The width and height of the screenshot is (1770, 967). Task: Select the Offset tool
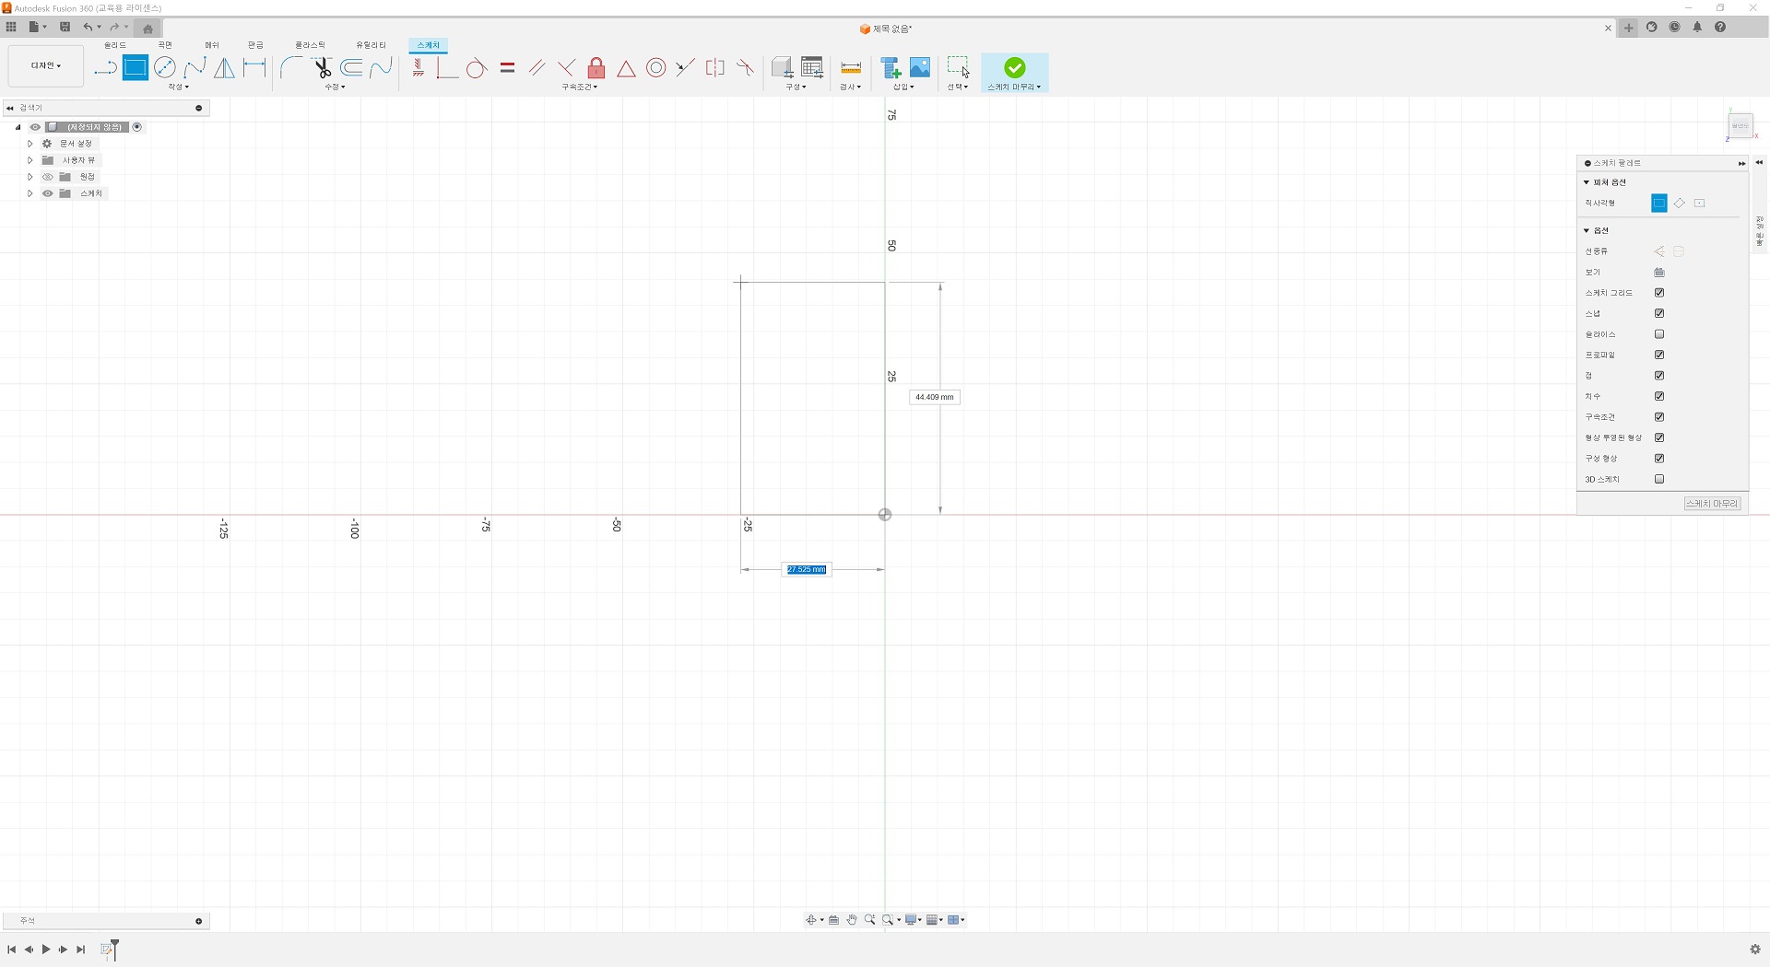point(351,68)
